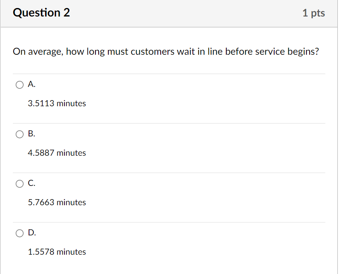
Task: Click the option C letter label
Action: click(32, 183)
